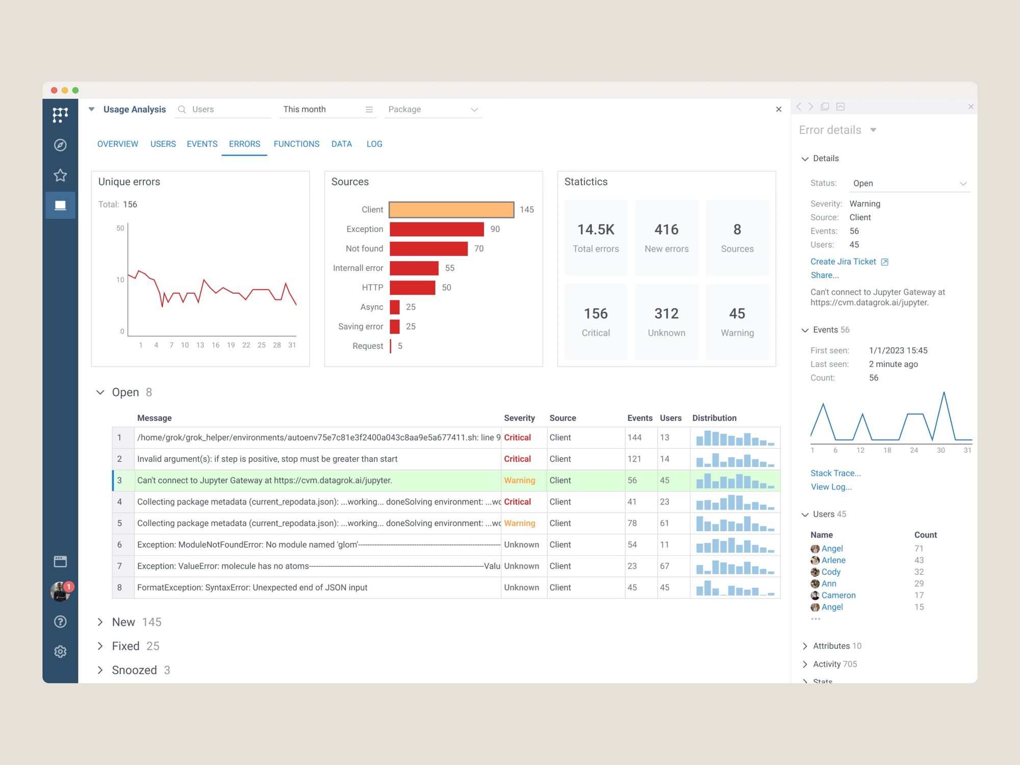Open the Package dropdown
Screen dimensions: 1020x765
coord(433,110)
